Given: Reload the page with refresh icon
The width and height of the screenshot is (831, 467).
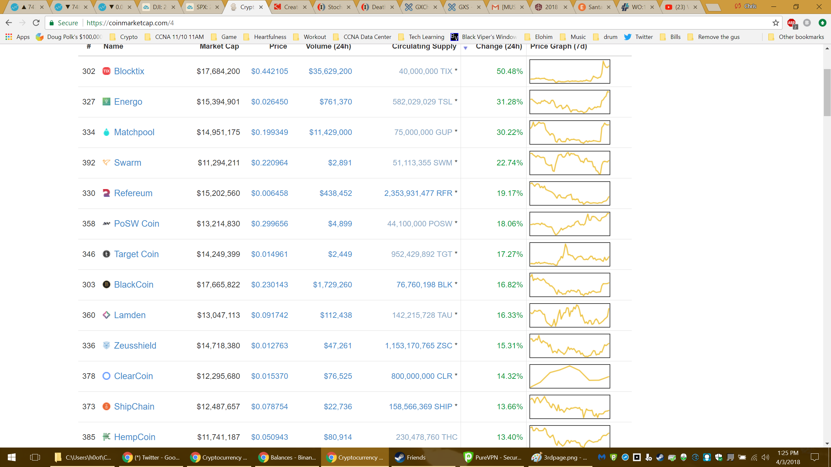Looking at the screenshot, I should [36, 23].
